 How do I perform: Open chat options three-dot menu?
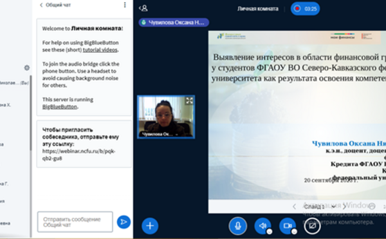125,5
